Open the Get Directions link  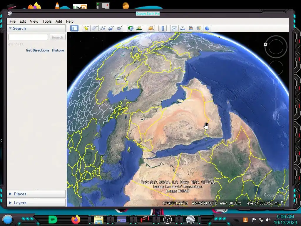(38, 50)
